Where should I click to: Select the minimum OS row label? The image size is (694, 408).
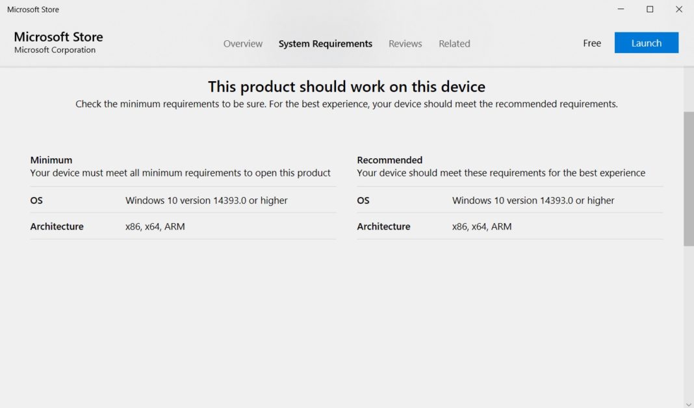click(36, 200)
